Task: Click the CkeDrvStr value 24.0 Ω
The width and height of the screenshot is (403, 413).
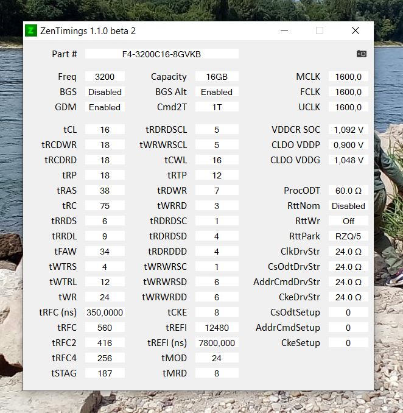Action: (x=348, y=297)
